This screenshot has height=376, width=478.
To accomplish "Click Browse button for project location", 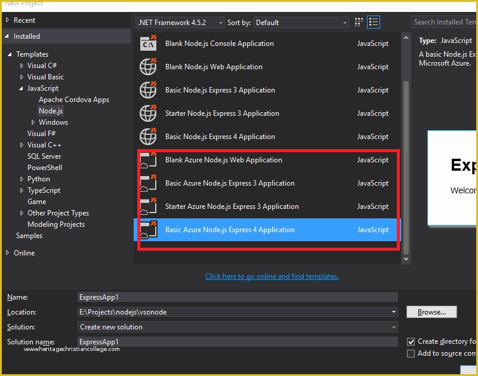I will click(x=431, y=312).
